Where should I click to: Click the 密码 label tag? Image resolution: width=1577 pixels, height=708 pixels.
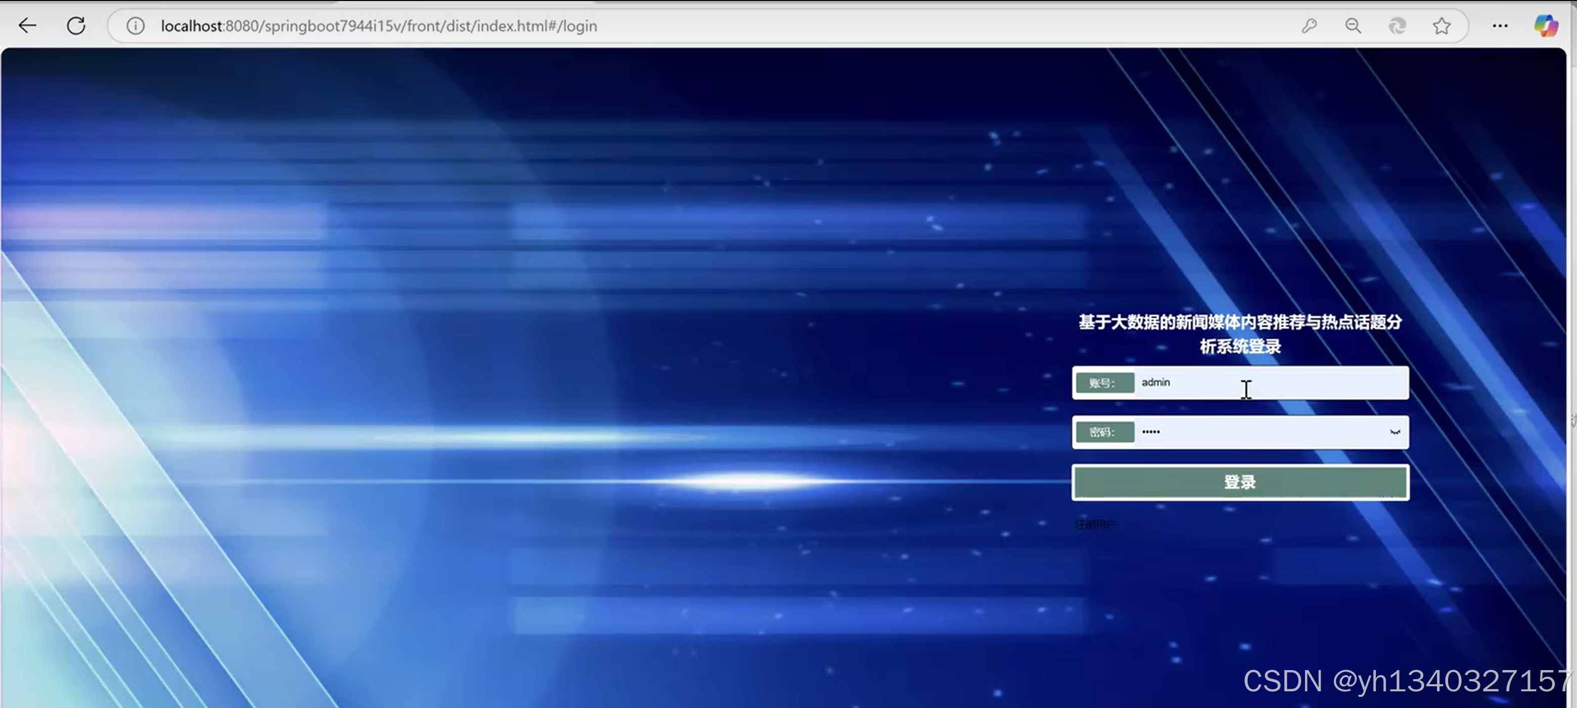(1104, 432)
